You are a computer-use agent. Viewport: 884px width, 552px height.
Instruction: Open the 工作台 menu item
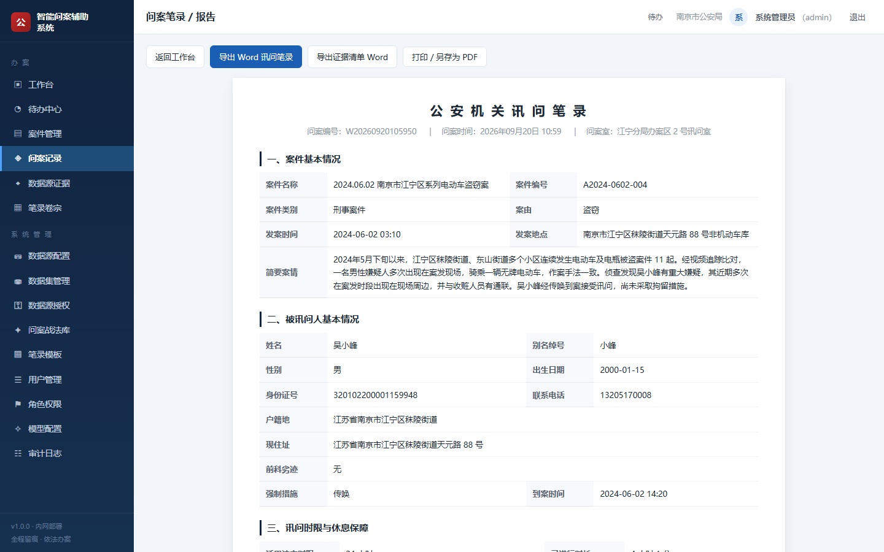click(x=67, y=85)
